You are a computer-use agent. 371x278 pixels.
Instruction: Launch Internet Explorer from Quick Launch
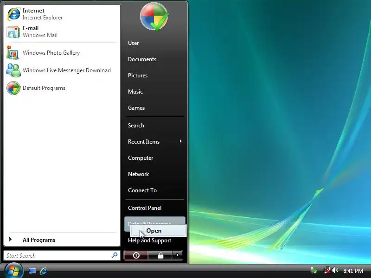[x=43, y=271]
